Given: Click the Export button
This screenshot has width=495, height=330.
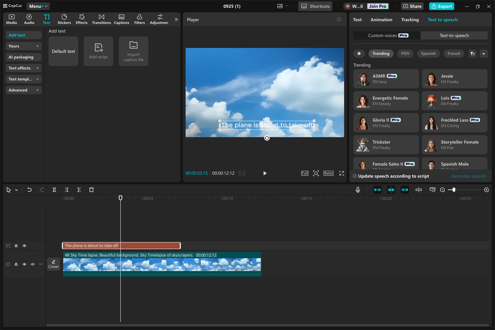Looking at the screenshot, I should click(441, 6).
